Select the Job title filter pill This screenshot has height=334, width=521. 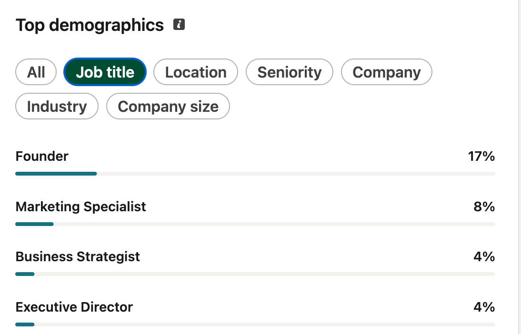pyautogui.click(x=105, y=72)
